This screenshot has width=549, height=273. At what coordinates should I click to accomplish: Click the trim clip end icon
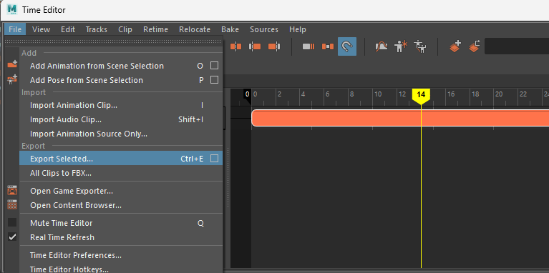(274, 46)
